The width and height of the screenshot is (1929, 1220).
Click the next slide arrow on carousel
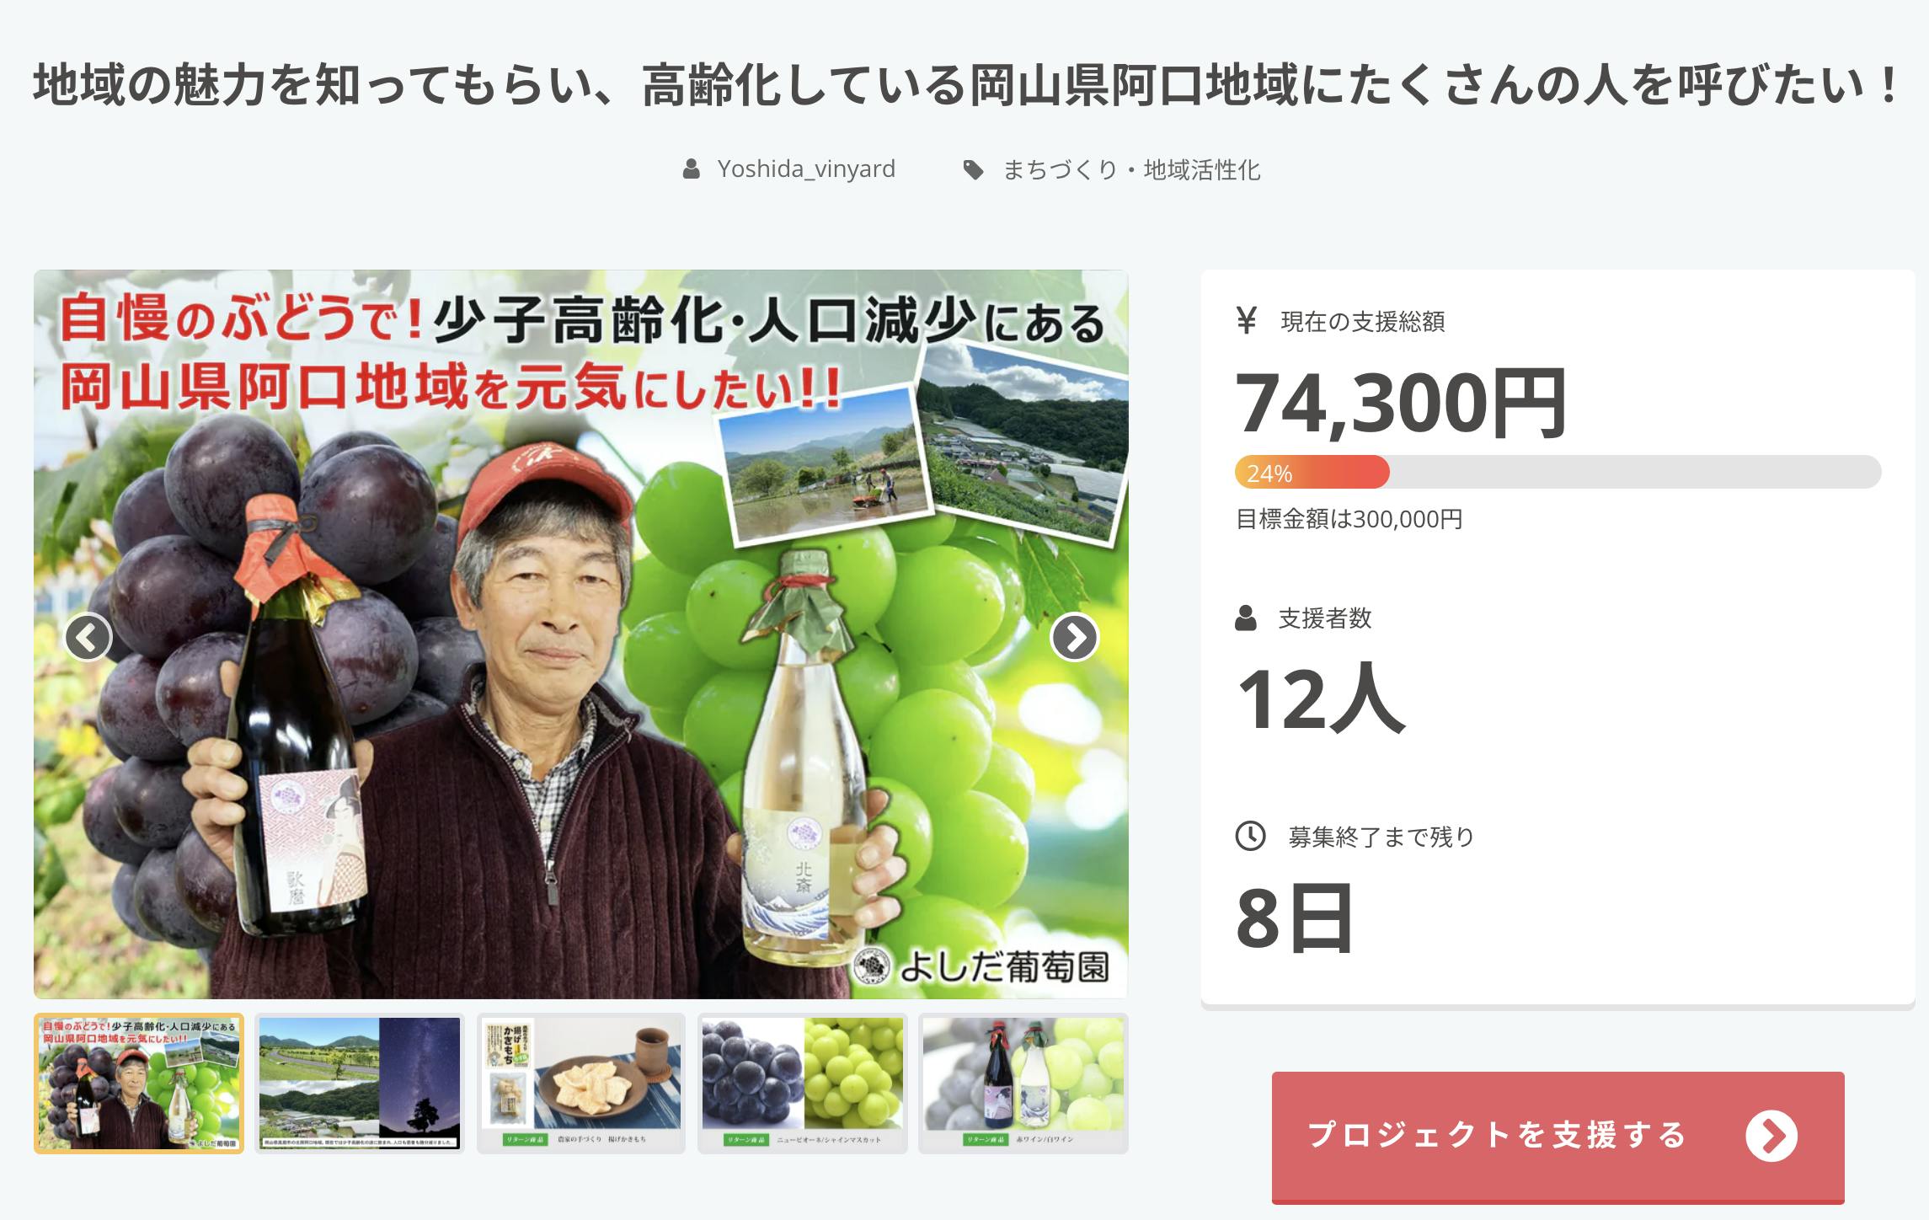[1074, 637]
